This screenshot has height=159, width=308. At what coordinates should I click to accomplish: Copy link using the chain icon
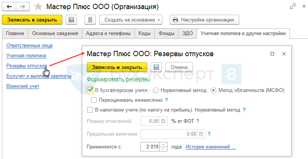click(293, 7)
